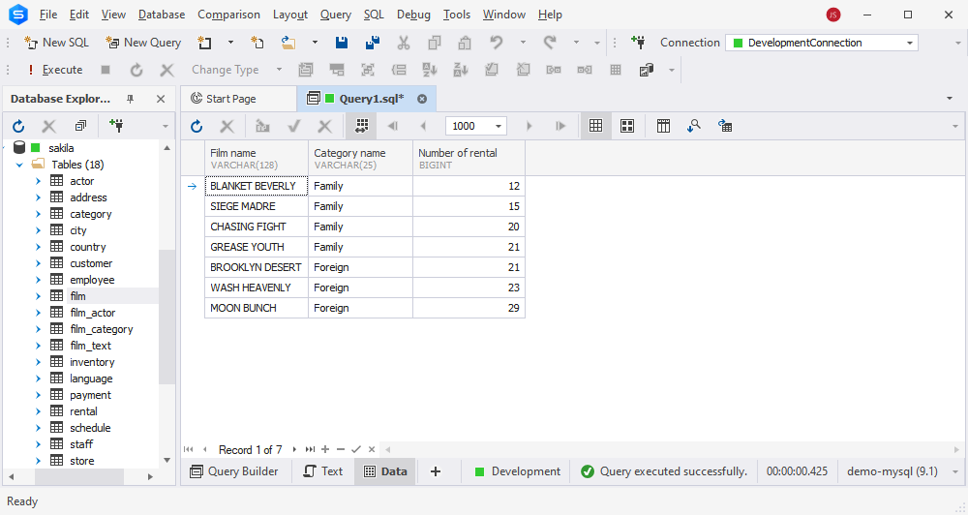Image resolution: width=968 pixels, height=515 pixels.
Task: Open the DevelopmentConnection dropdown
Action: (x=909, y=43)
